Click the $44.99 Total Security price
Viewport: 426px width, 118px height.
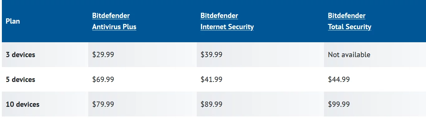[x=339, y=79]
